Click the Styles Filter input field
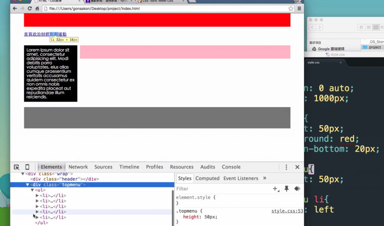The width and height of the screenshot is (384, 226). [223, 189]
